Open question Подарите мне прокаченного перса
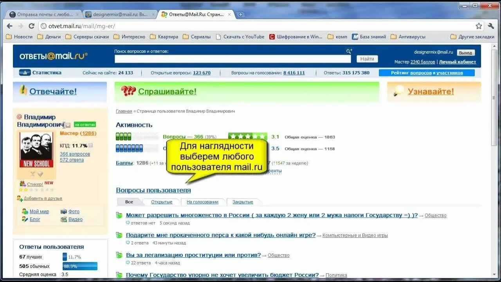 point(221,235)
